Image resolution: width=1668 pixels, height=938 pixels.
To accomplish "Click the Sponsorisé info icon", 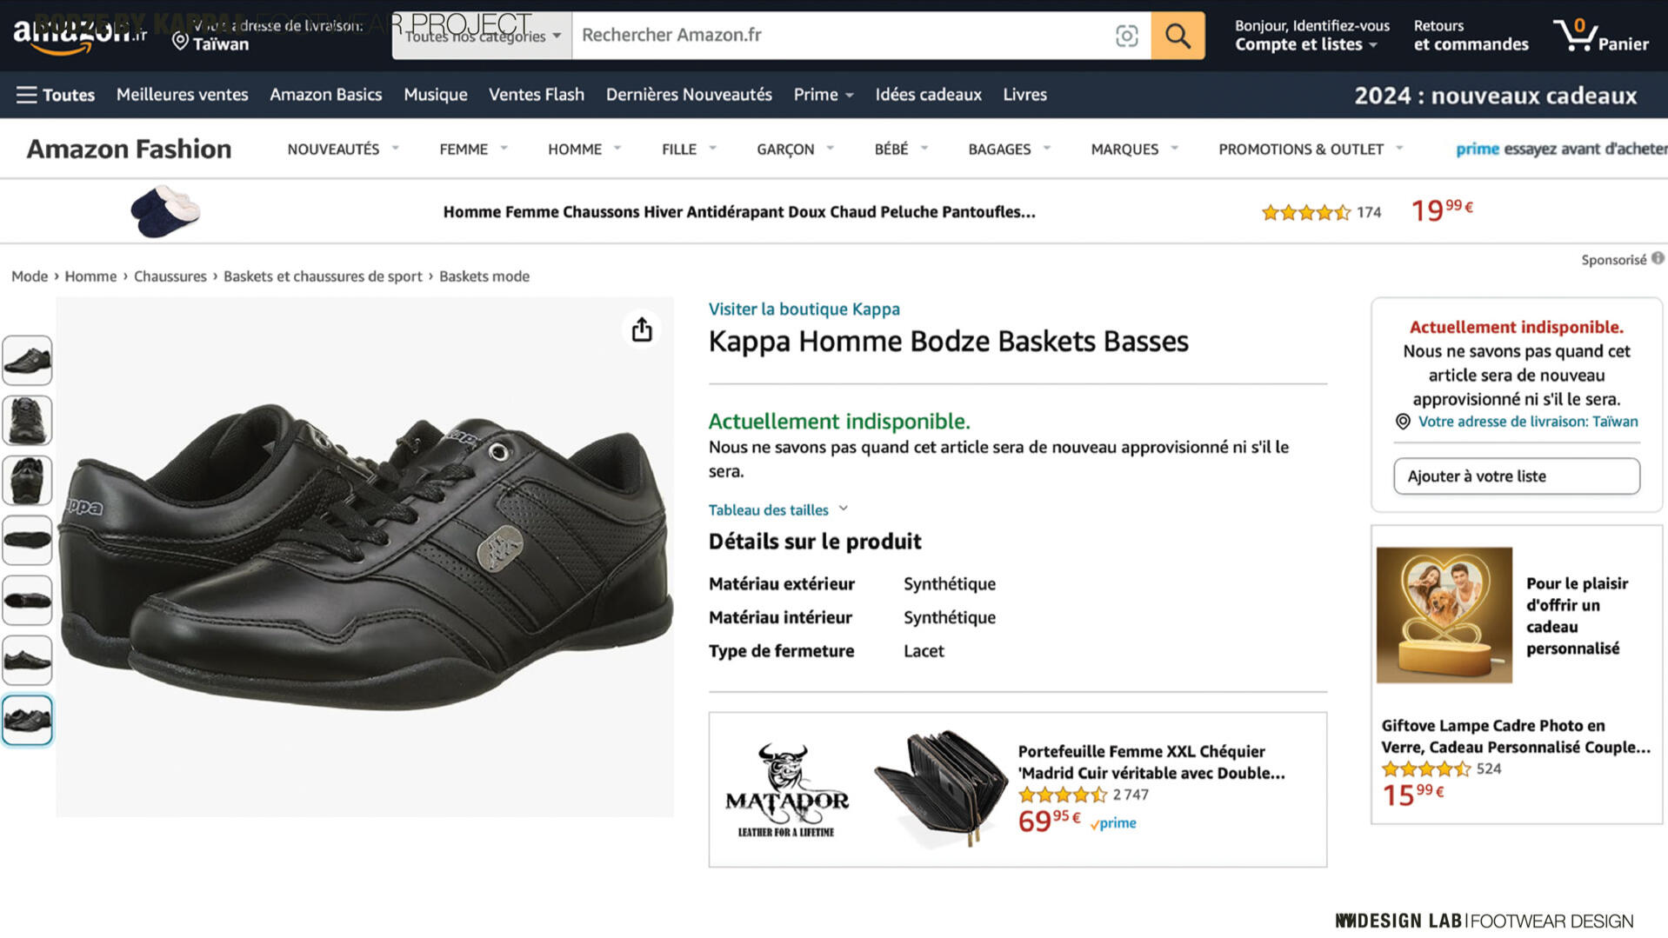I will pos(1658,258).
